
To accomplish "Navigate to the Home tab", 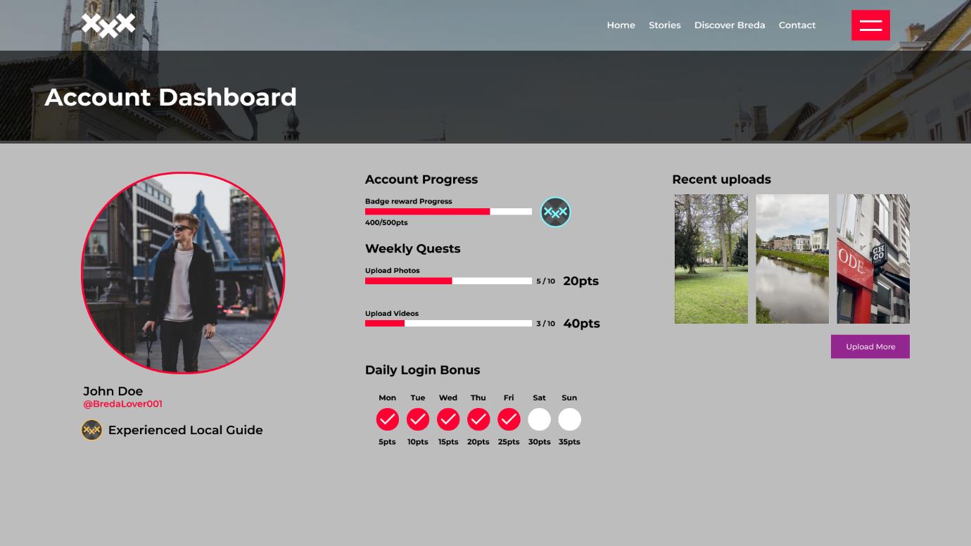I will (621, 25).
